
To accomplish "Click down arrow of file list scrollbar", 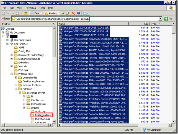I will [x=173, y=122].
